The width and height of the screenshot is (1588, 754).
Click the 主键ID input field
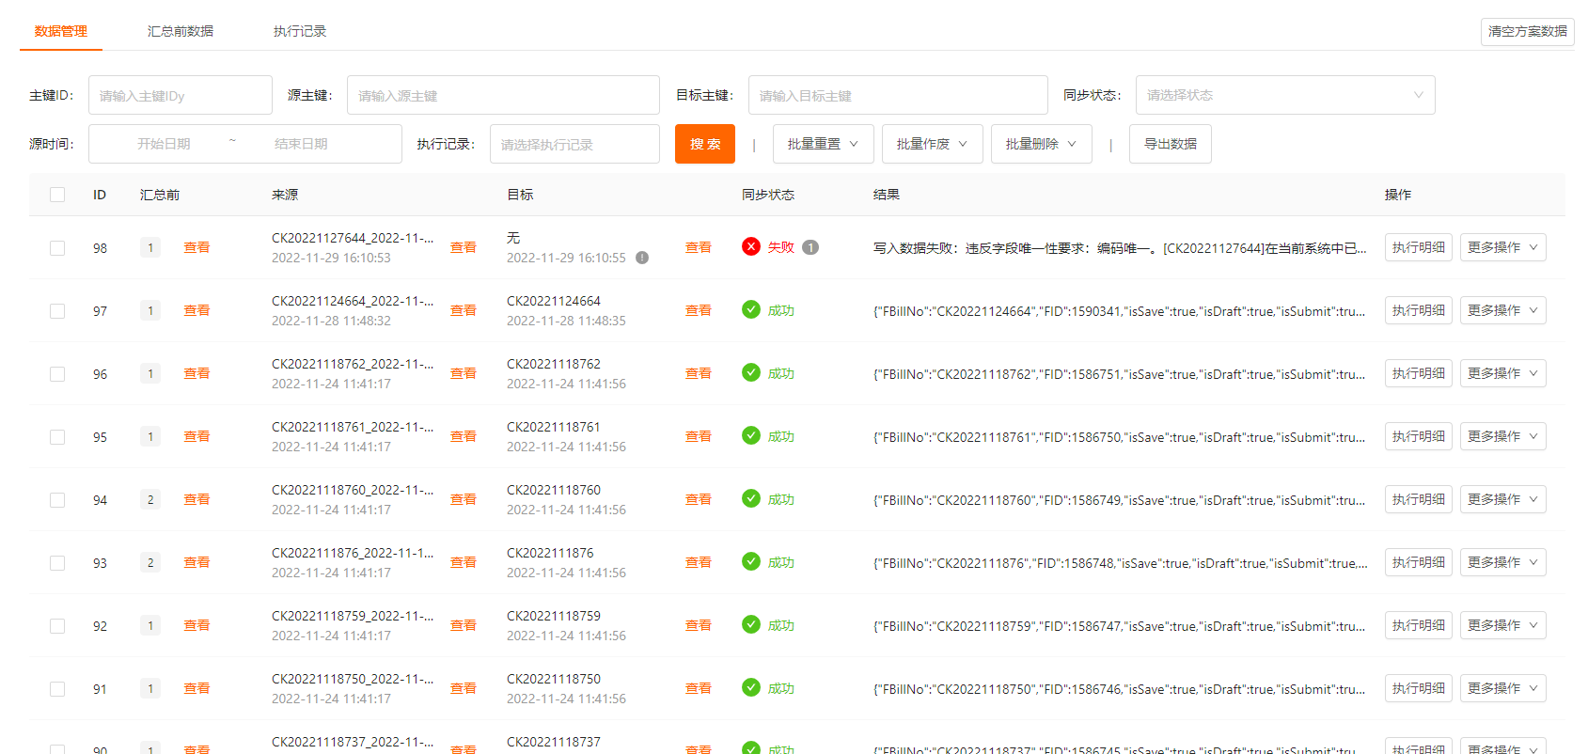click(x=181, y=95)
